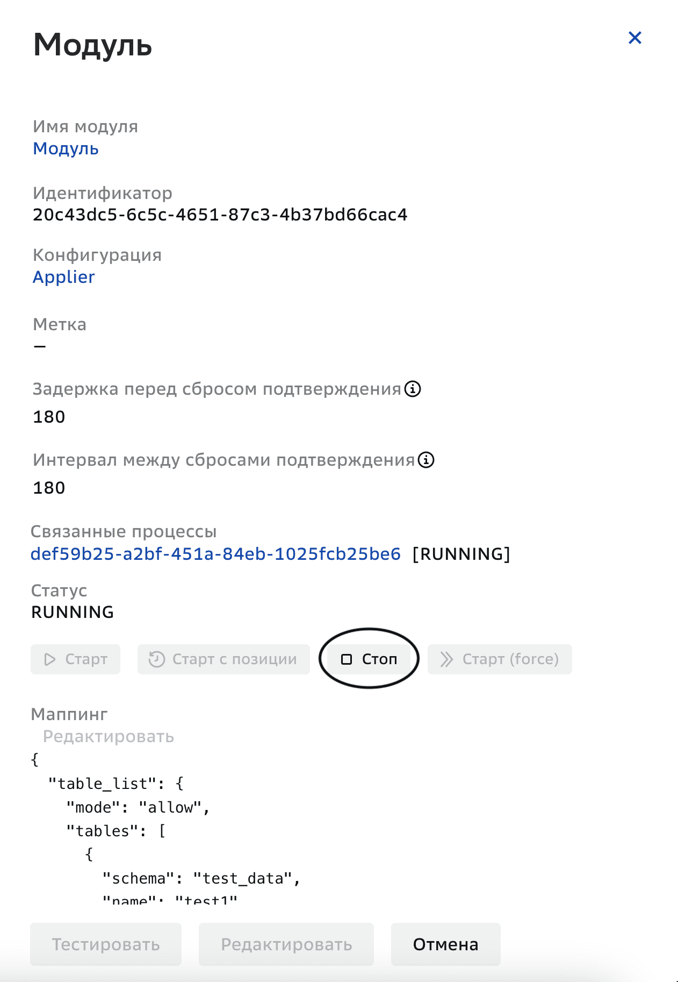Open the info tooltip for Интервал между сбросами подтверждения
678x982 pixels.
[x=425, y=460]
